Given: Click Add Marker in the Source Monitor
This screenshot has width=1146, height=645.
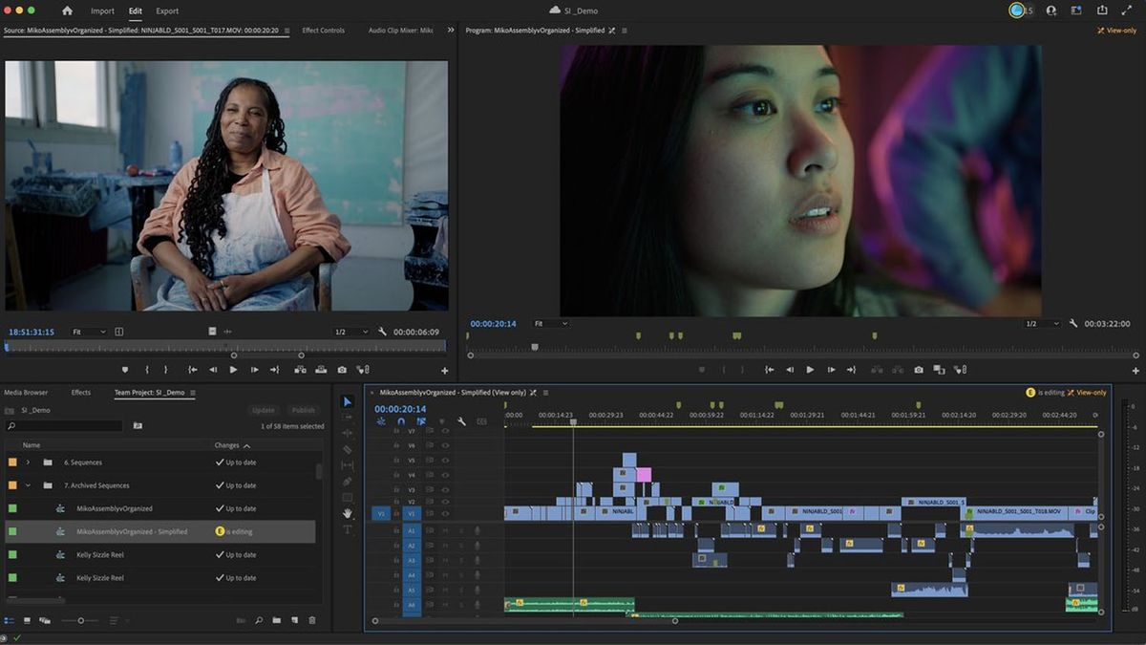Looking at the screenshot, I should [125, 369].
